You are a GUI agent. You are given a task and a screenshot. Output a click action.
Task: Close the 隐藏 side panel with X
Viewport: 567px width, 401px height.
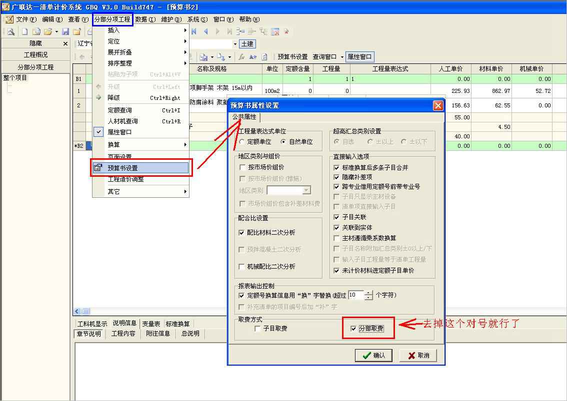(x=65, y=44)
